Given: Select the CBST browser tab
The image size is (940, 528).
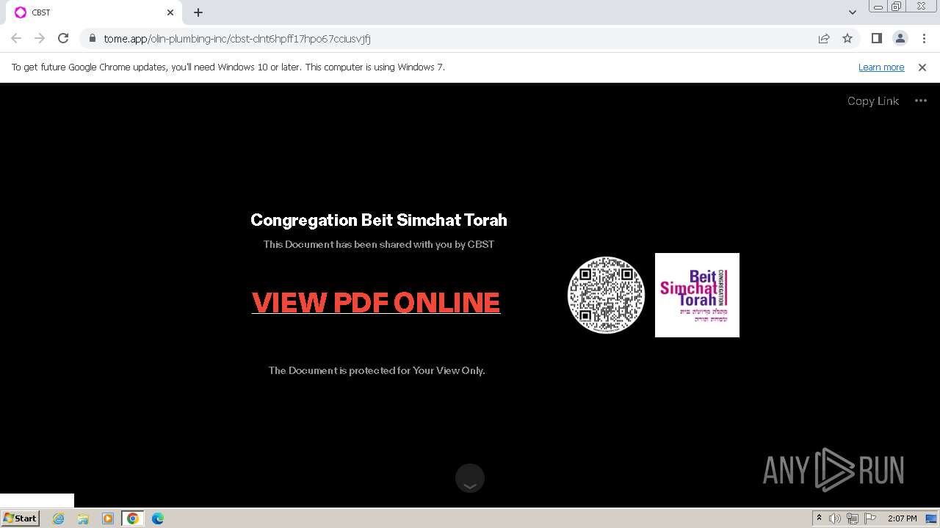Looking at the screenshot, I should pyautogui.click(x=94, y=12).
